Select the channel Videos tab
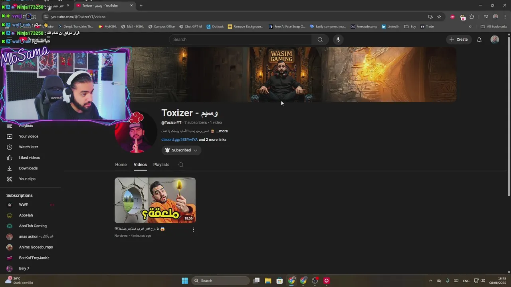This screenshot has width=511, height=287. point(140,165)
